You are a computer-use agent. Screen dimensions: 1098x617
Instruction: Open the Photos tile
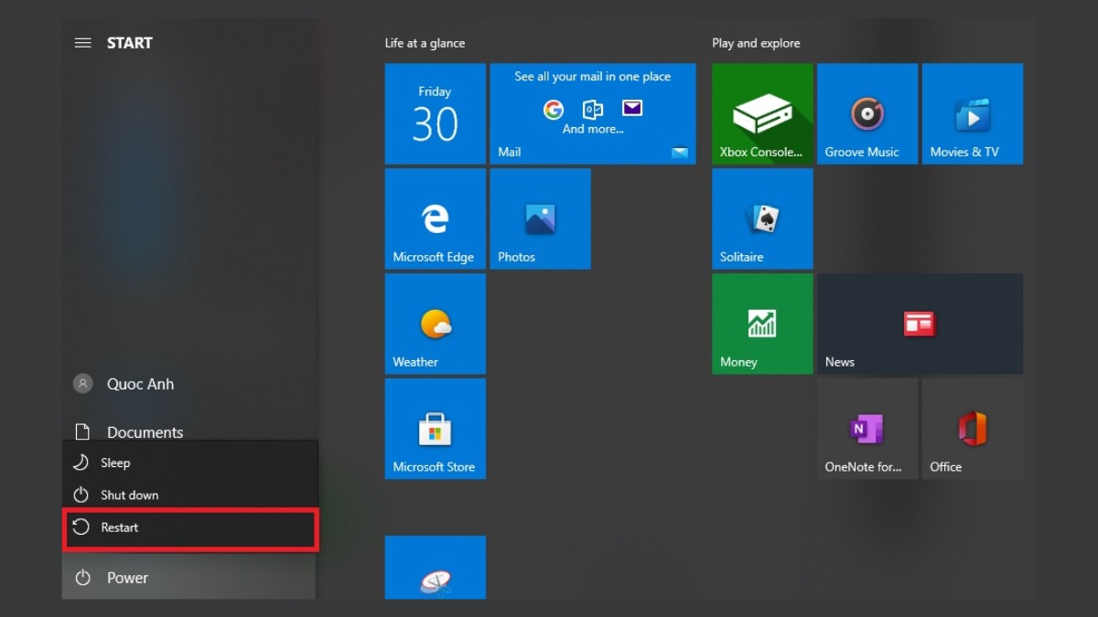(541, 218)
